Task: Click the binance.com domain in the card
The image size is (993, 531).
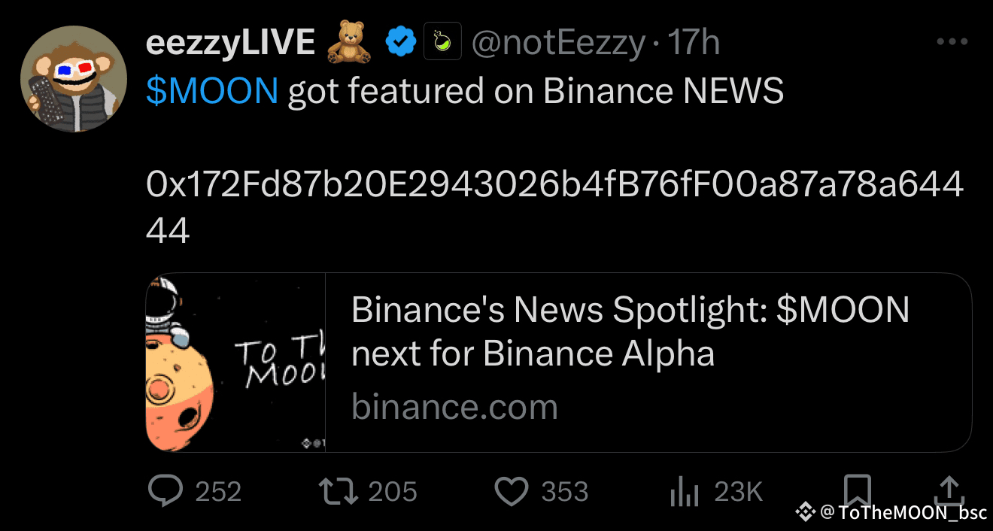Action: [x=455, y=408]
